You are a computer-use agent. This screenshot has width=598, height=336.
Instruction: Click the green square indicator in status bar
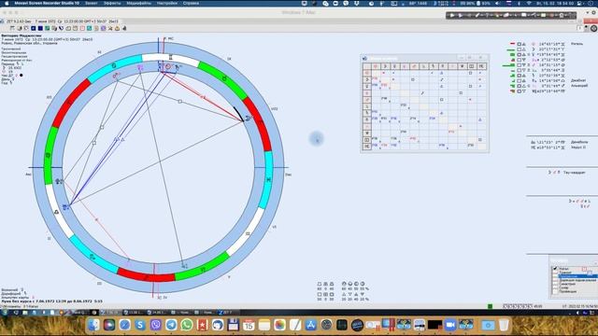(x=490, y=306)
